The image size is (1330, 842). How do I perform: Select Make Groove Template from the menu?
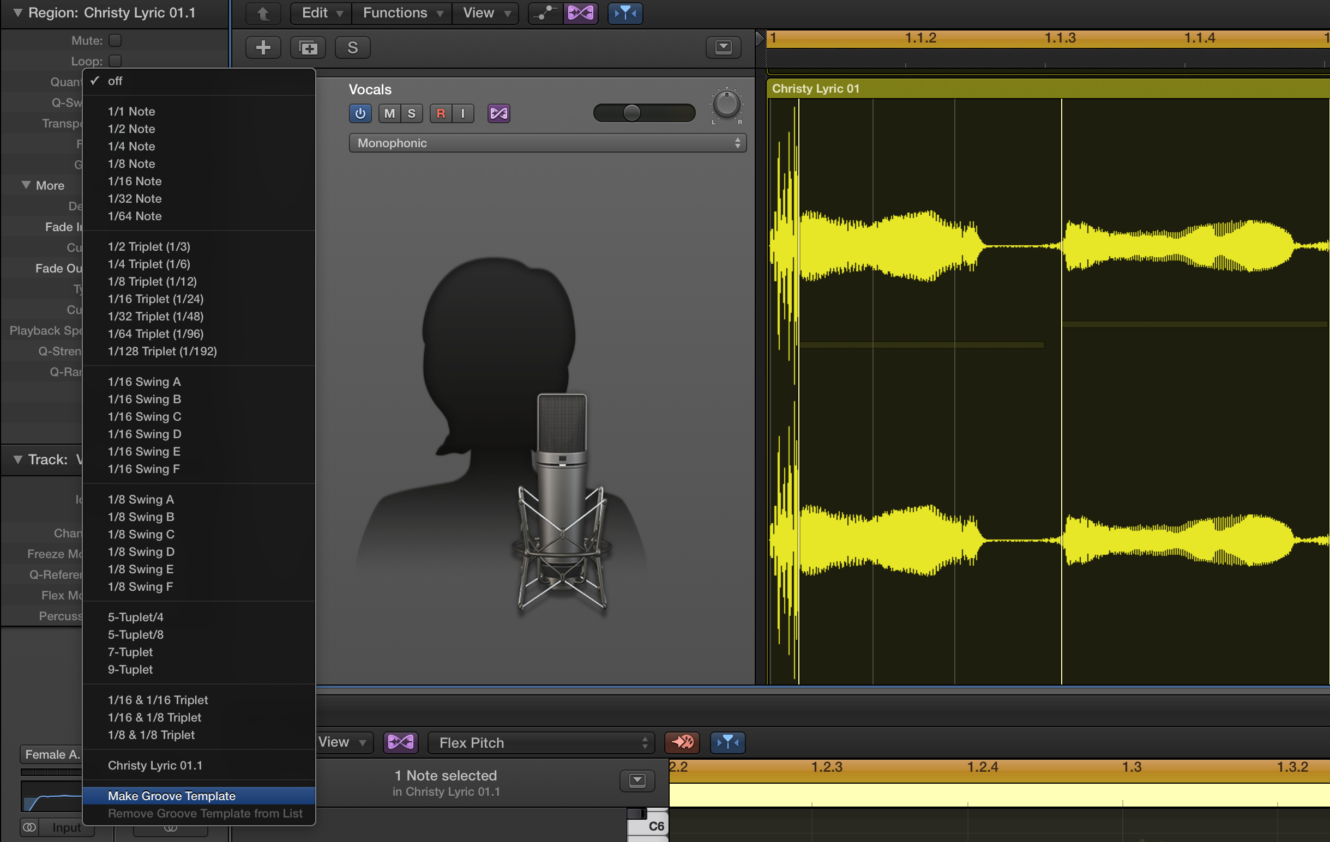171,796
